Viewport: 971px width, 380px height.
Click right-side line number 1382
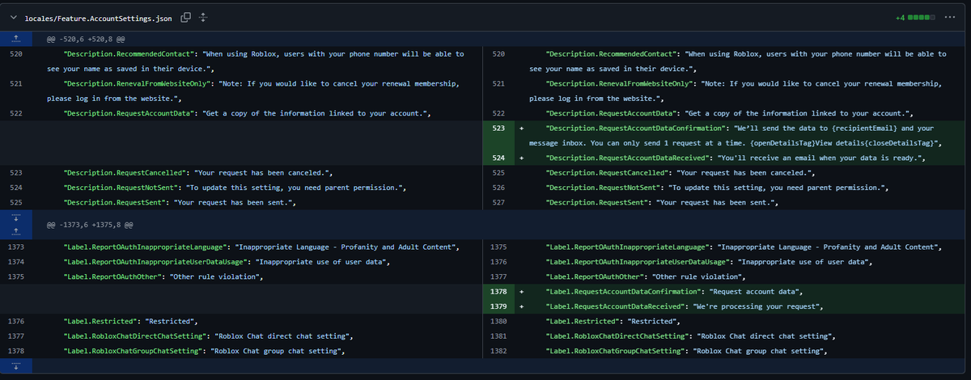pyautogui.click(x=499, y=351)
